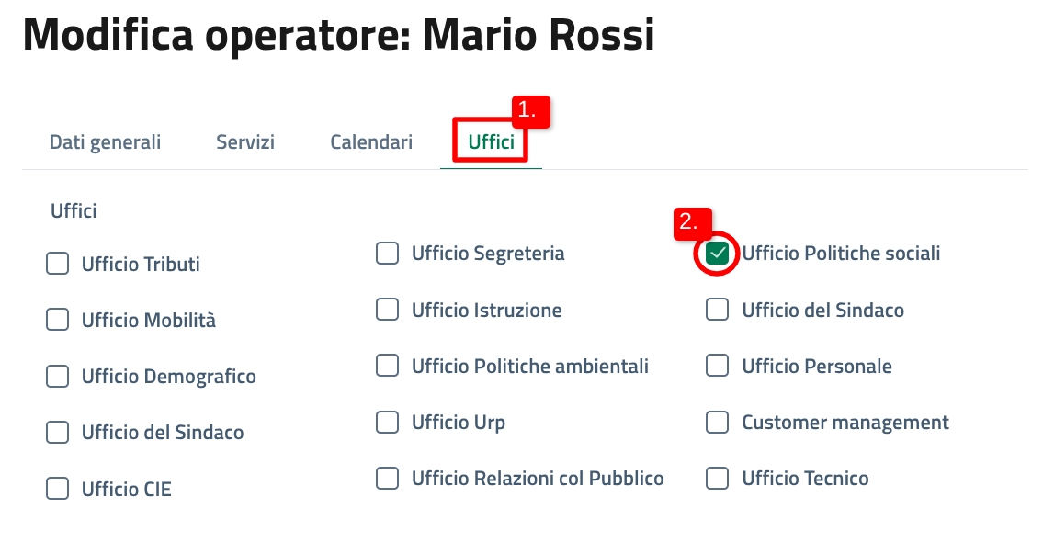Uncheck the Ufficio Politiche sociali checkbox
The height and width of the screenshot is (542, 1043).
tap(718, 254)
